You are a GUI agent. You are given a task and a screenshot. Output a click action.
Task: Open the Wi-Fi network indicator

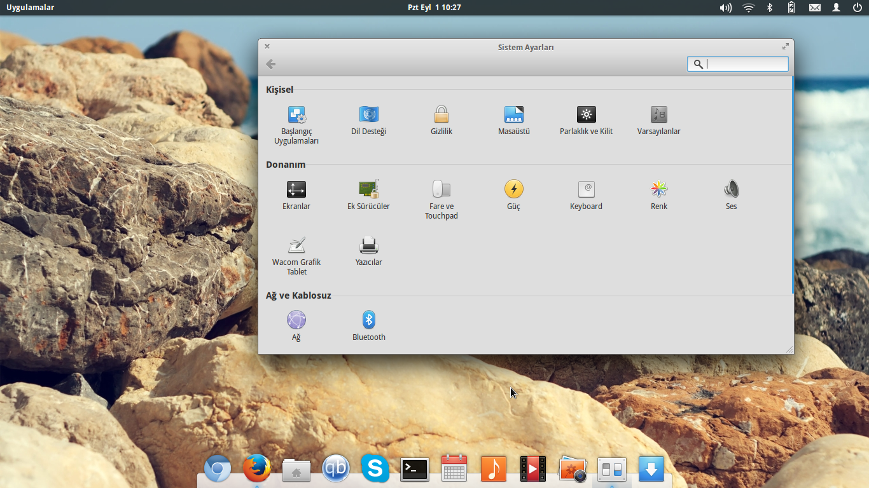pyautogui.click(x=749, y=8)
